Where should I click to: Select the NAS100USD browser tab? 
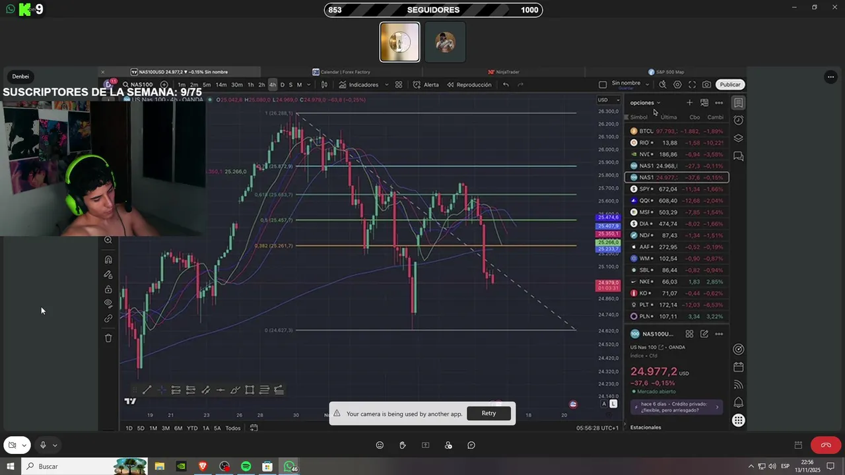click(x=179, y=72)
